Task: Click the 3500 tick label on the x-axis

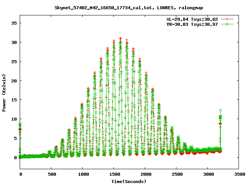Action: (x=239, y=174)
